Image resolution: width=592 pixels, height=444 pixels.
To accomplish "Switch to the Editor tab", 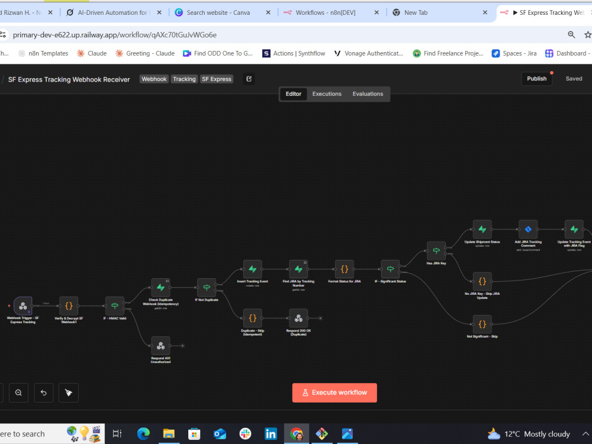I will pyautogui.click(x=294, y=94).
